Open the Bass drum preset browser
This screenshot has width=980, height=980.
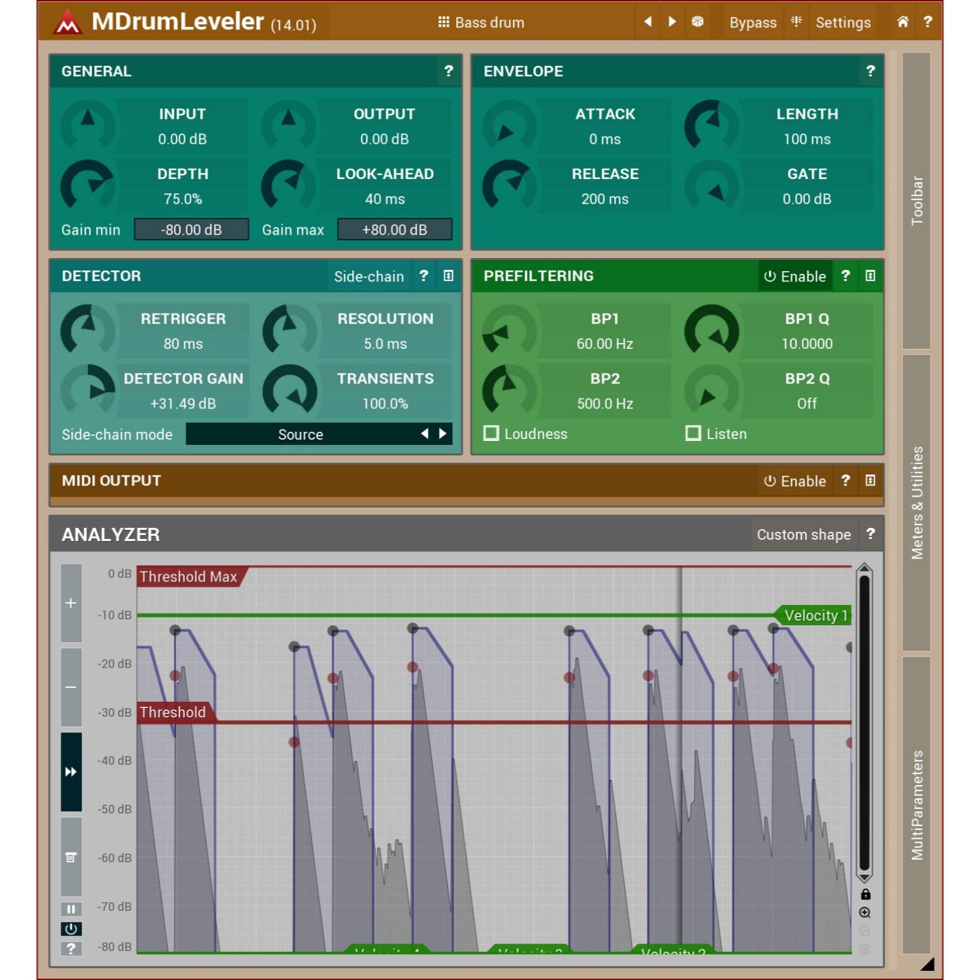(481, 22)
